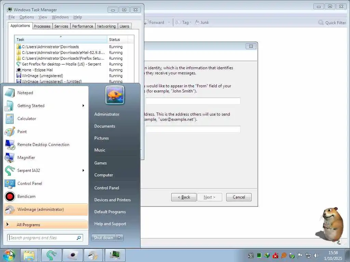This screenshot has width=350, height=262.
Task: Click the name field in account wizard
Action: (193, 101)
